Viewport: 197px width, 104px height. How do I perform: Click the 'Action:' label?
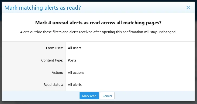tap(57, 72)
